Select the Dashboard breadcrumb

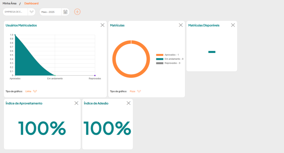pos(31,4)
